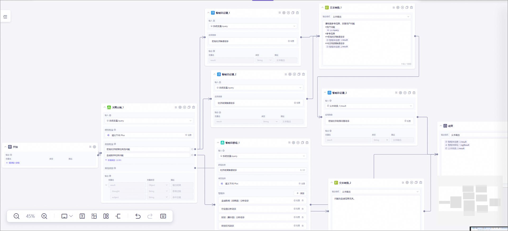Collapse the 智能体创建_1 node
The image size is (508, 231).
208,13
